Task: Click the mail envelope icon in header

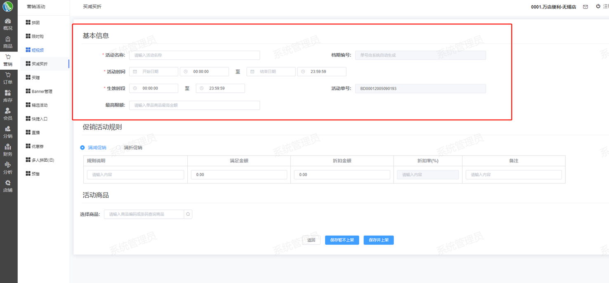Action: (585, 7)
